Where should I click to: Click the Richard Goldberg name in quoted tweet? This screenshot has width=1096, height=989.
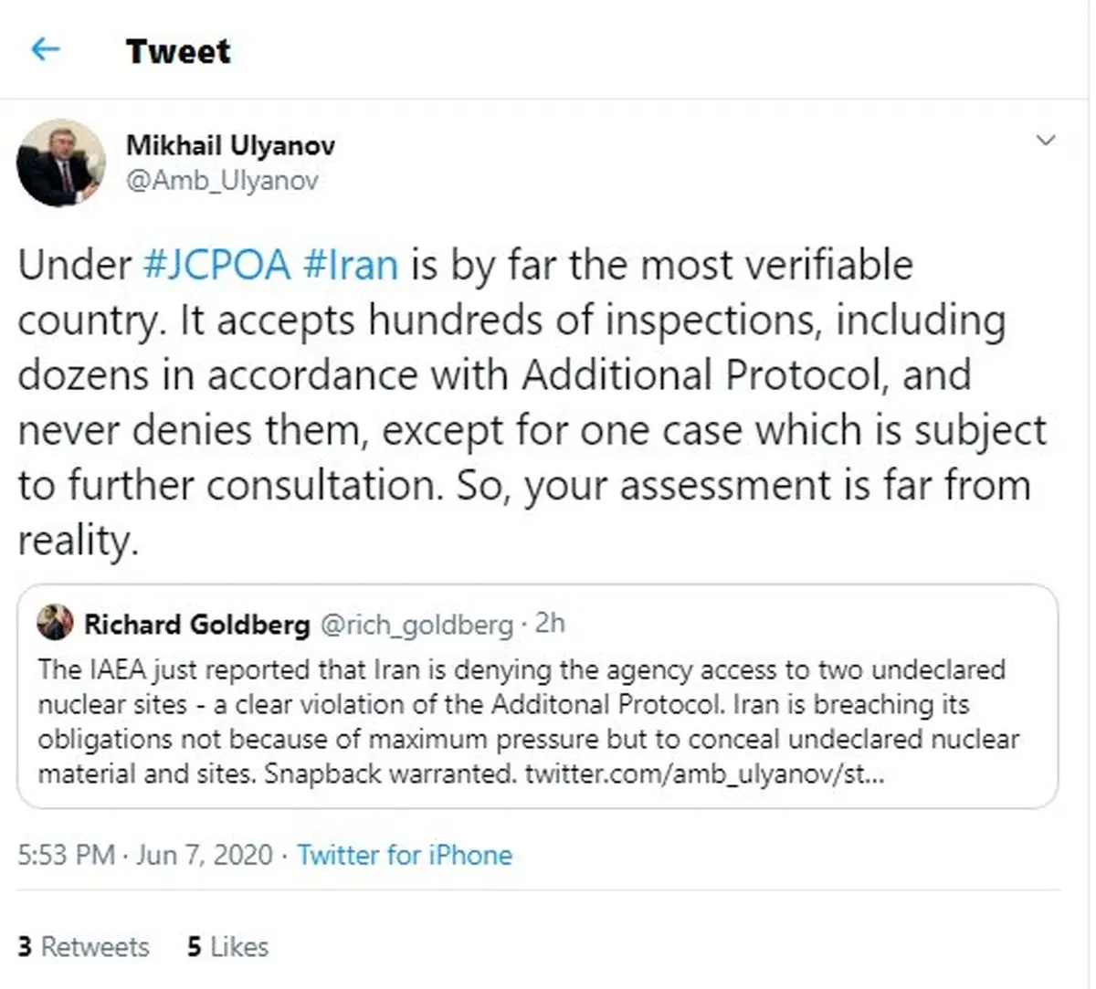196,624
